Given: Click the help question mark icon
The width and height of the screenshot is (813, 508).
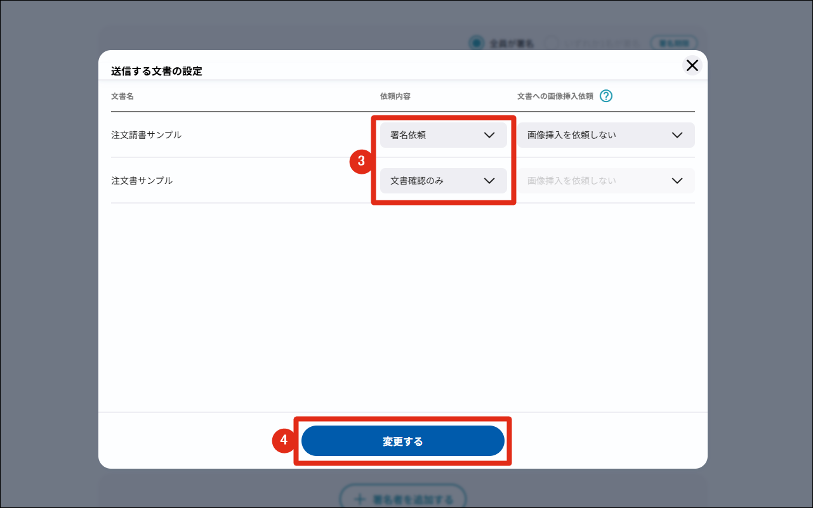Looking at the screenshot, I should [x=606, y=96].
